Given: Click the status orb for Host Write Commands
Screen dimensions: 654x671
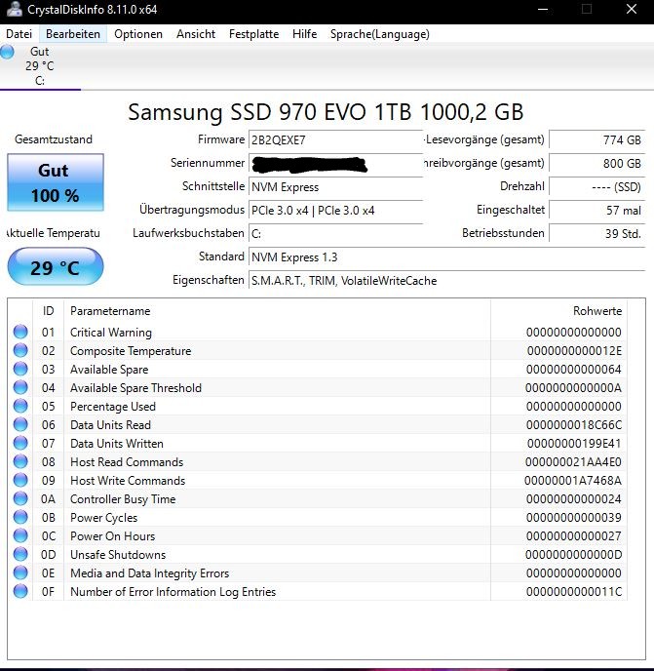Looking at the screenshot, I should pos(20,480).
